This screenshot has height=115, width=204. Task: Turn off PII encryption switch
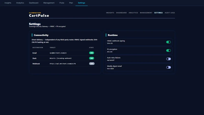(x=169, y=50)
